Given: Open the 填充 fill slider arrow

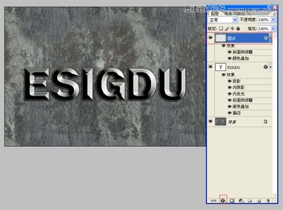Looking at the screenshot, I should [273, 29].
